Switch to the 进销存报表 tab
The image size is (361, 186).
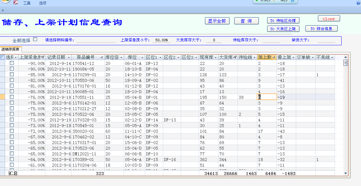pos(11,49)
